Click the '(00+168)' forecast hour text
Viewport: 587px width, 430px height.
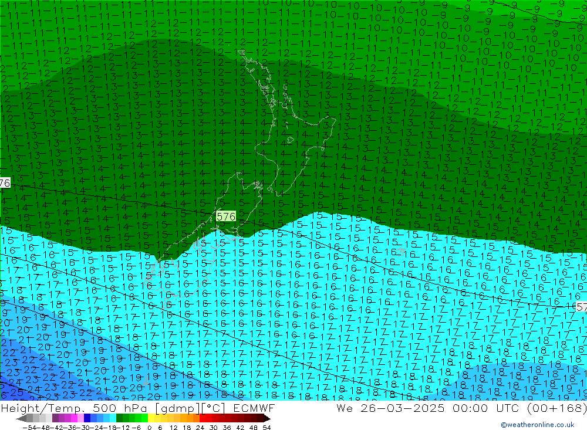coord(556,408)
